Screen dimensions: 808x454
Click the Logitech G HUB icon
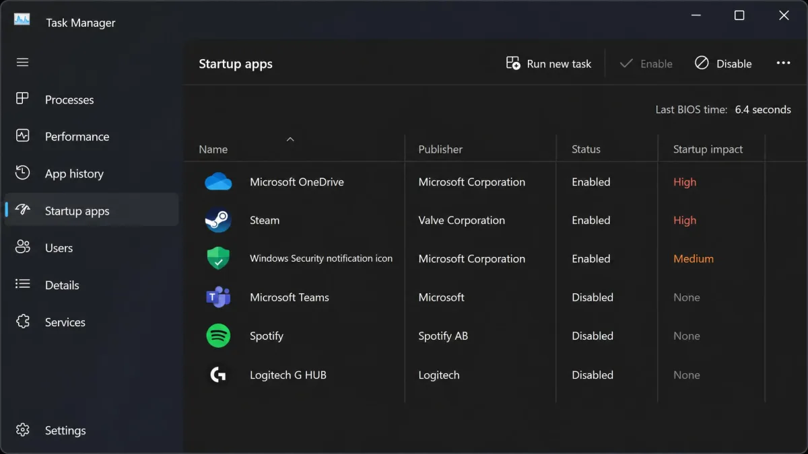pyautogui.click(x=218, y=375)
